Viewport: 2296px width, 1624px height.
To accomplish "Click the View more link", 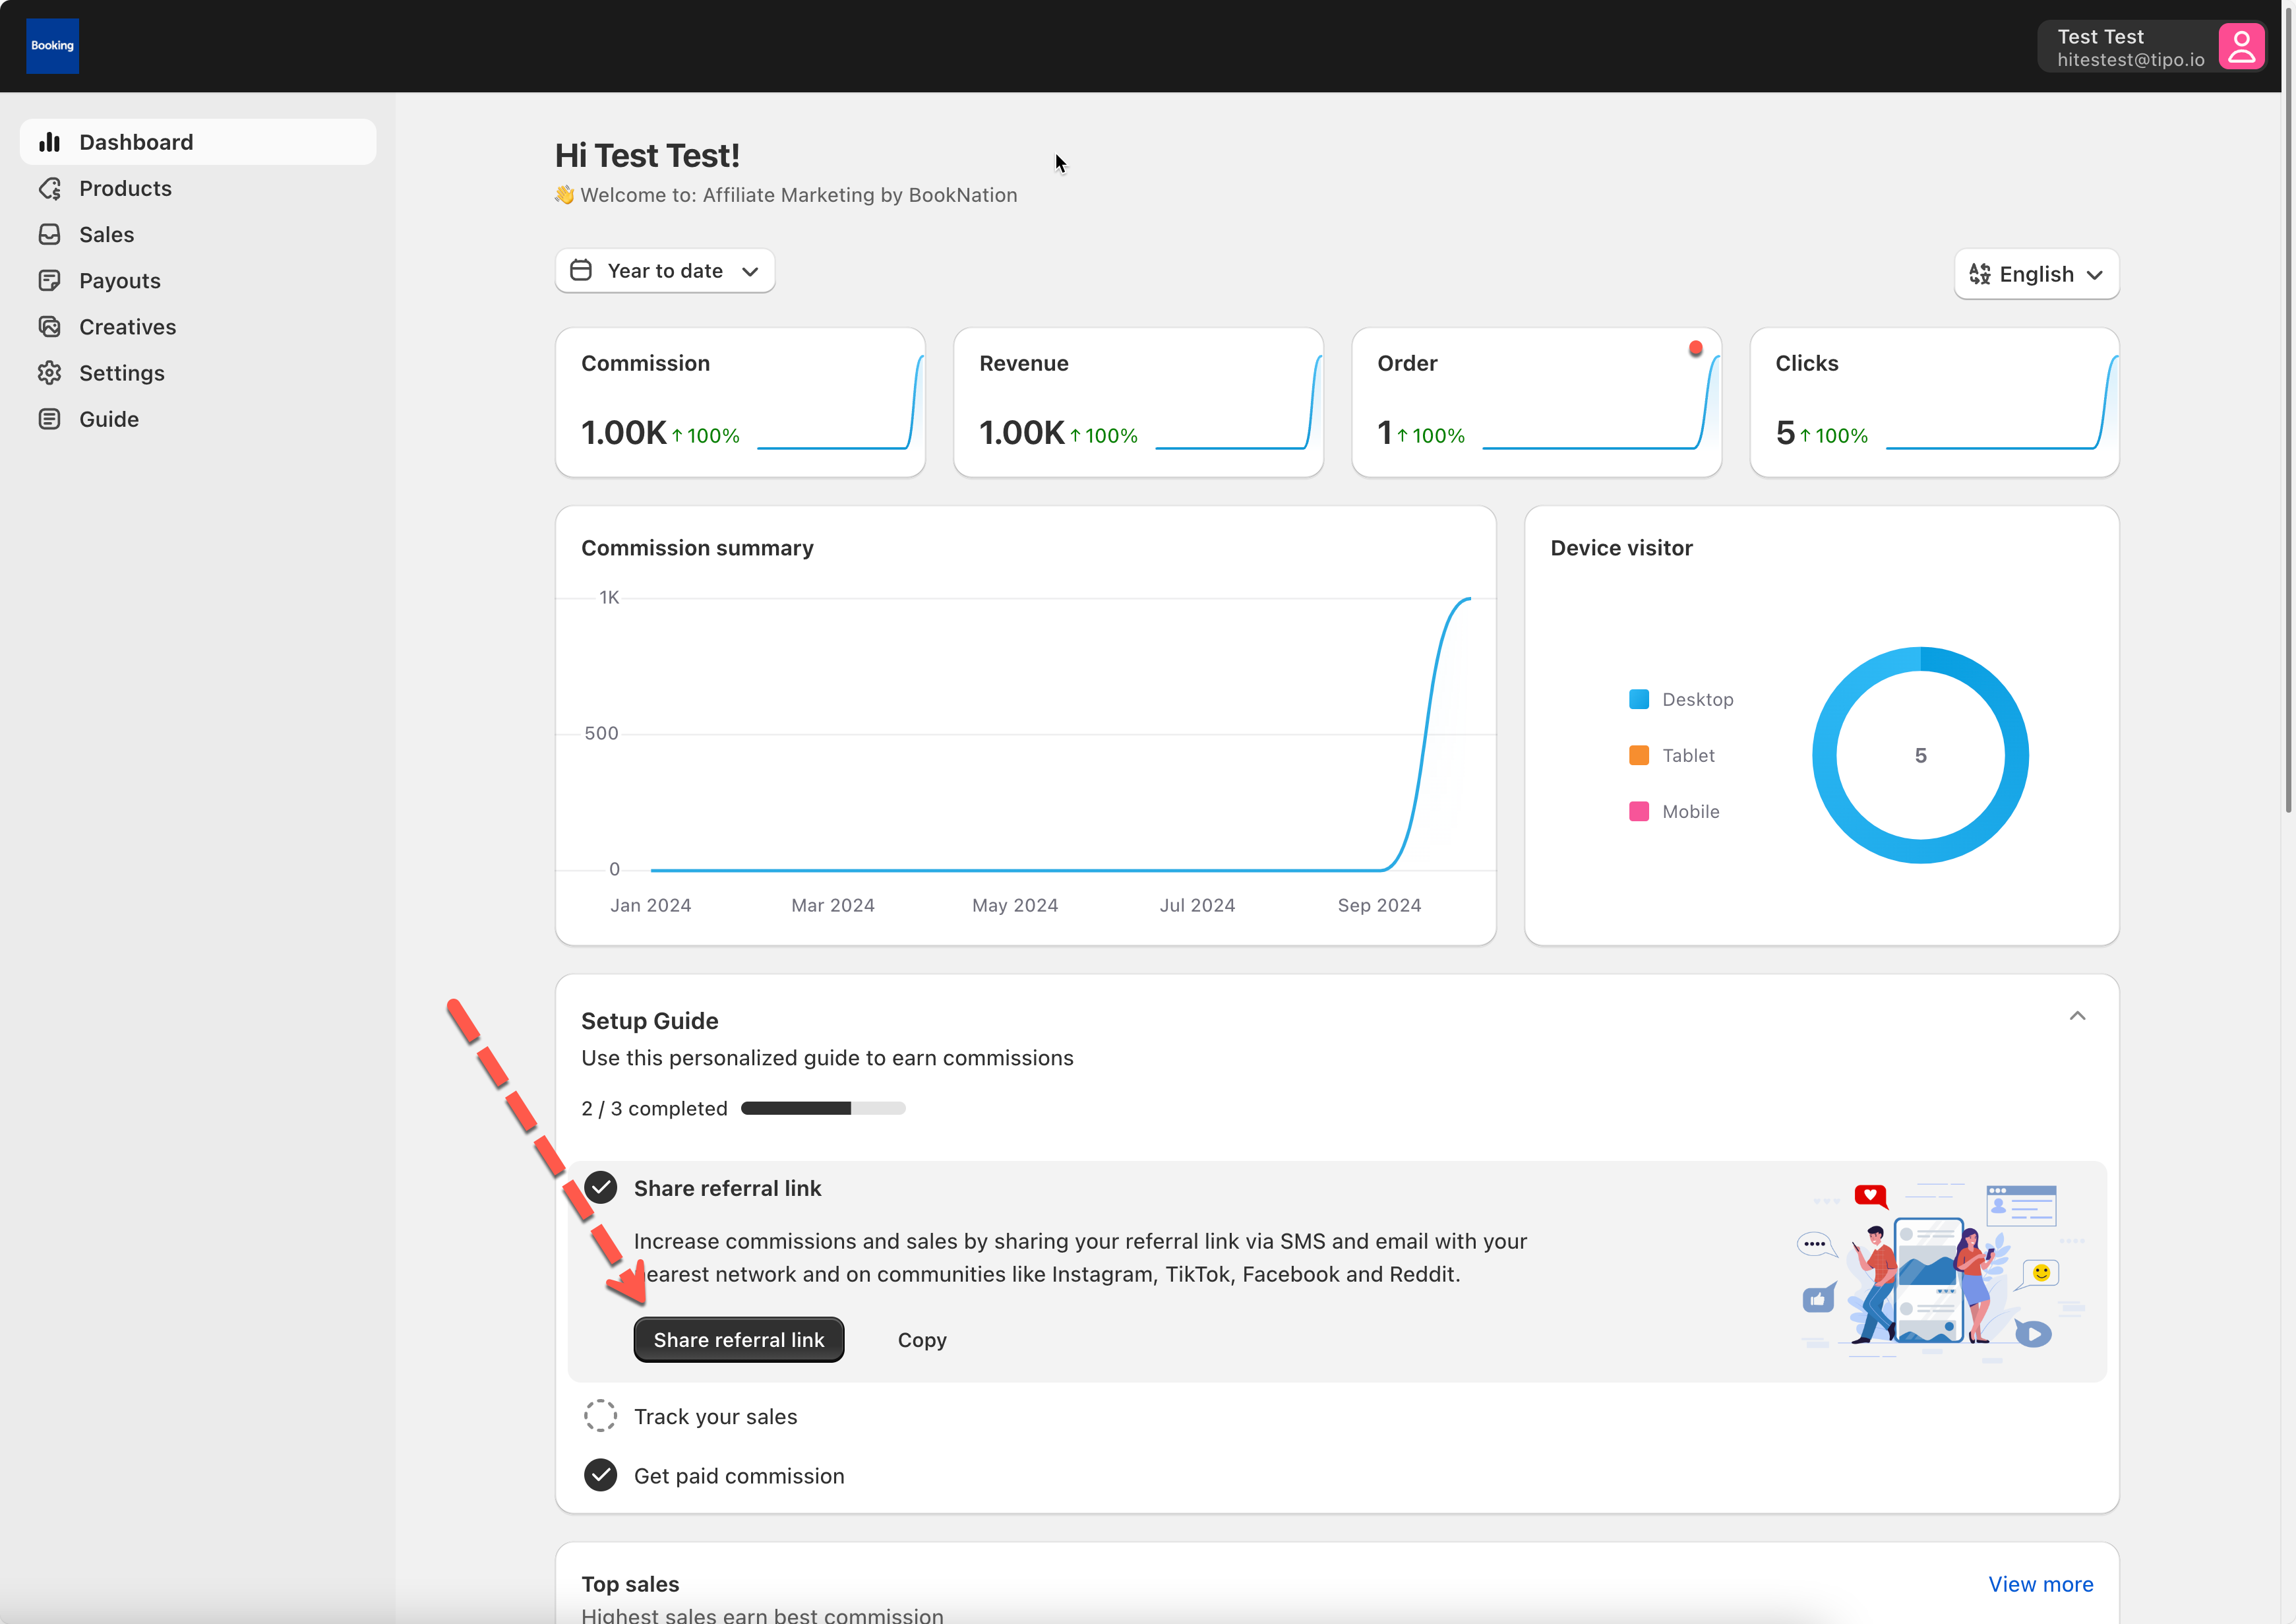I will 2040,1584.
